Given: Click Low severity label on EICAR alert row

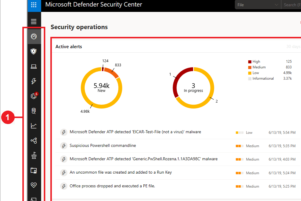Looking at the screenshot, I should pos(249,133).
